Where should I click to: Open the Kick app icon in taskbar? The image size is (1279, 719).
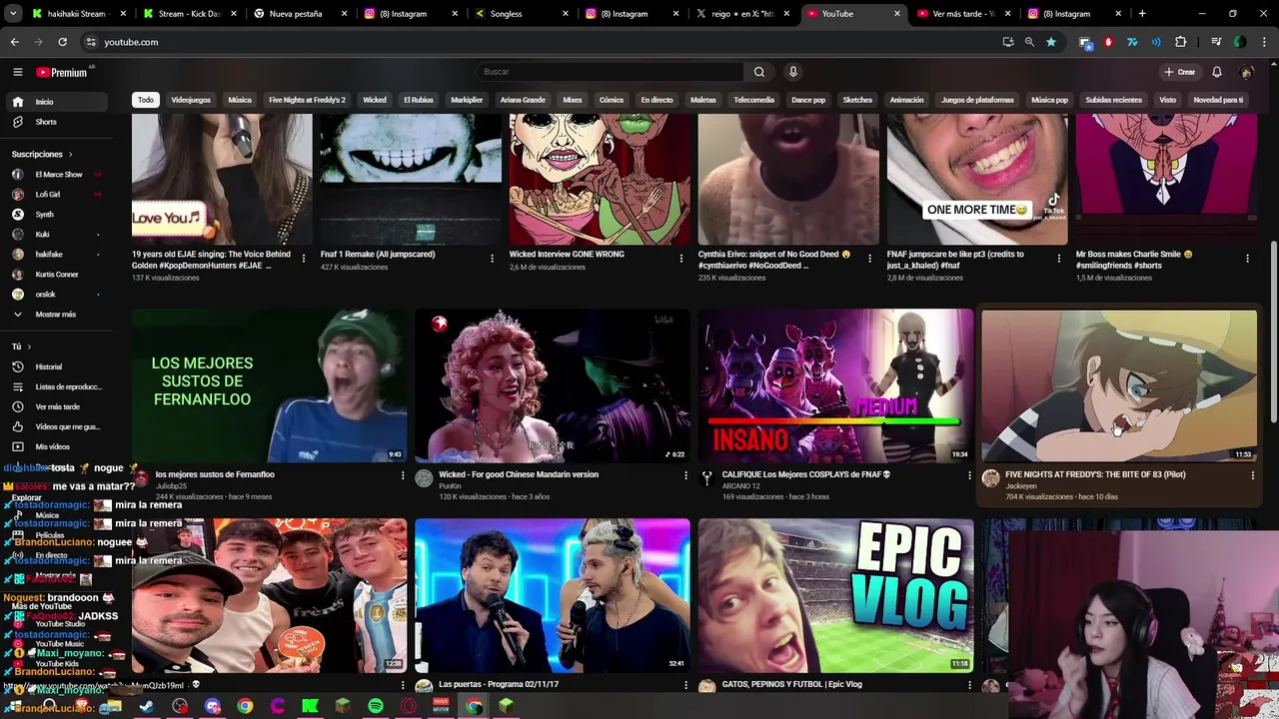point(310,706)
